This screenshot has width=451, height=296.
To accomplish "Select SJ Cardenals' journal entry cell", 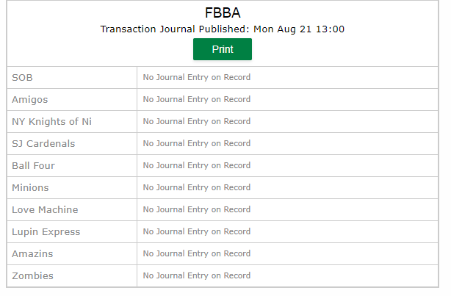I will [288, 143].
